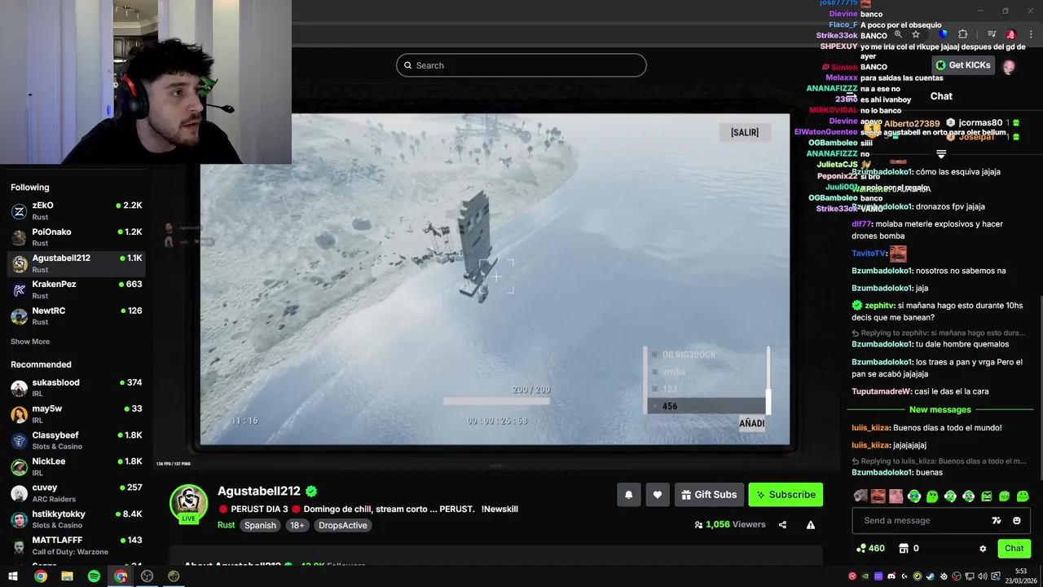Click the heart follow icon below the stream
The height and width of the screenshot is (587, 1043).
[658, 495]
